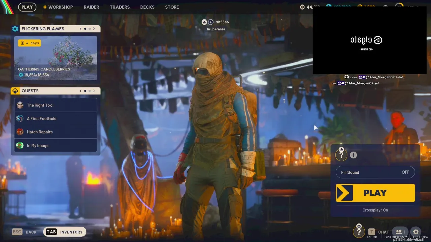Click the FPS 30 readout

tap(371, 237)
